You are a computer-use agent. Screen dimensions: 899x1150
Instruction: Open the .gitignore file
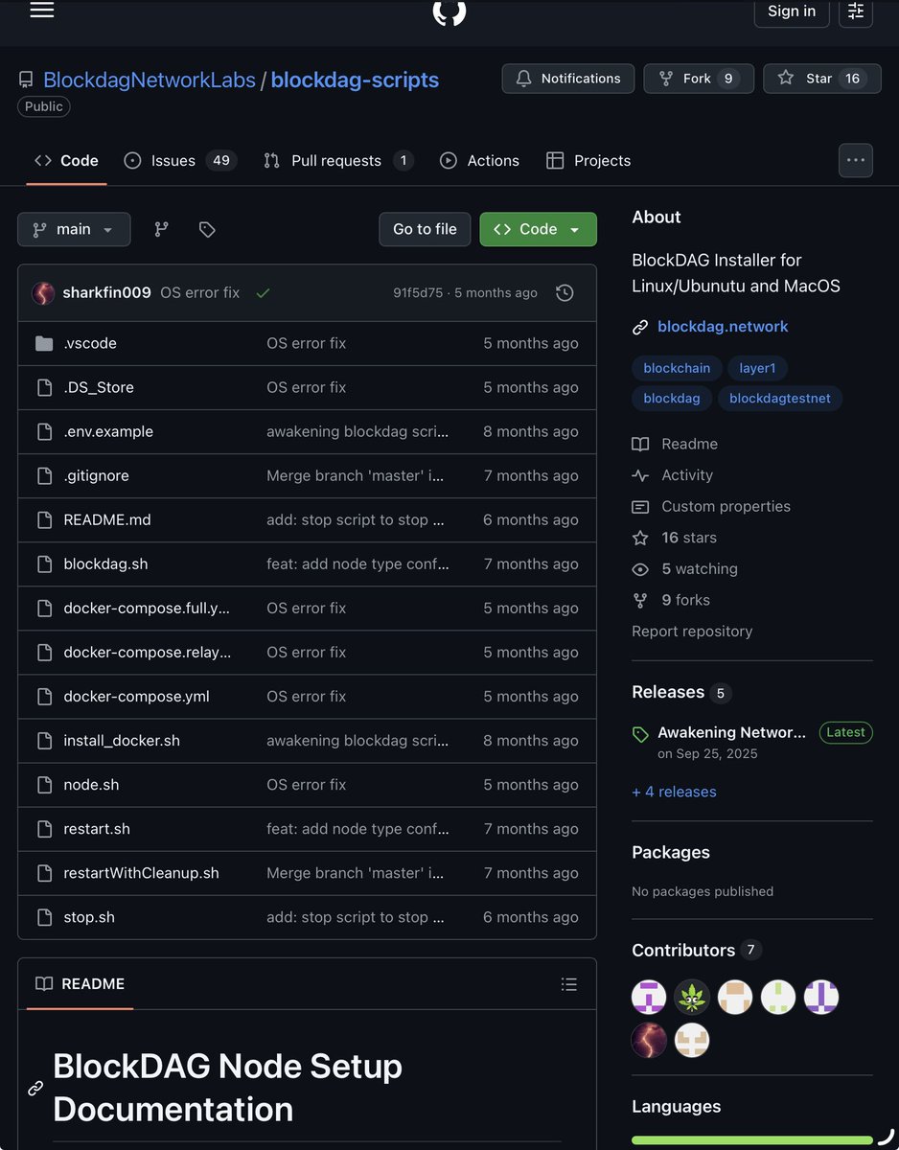click(x=96, y=475)
